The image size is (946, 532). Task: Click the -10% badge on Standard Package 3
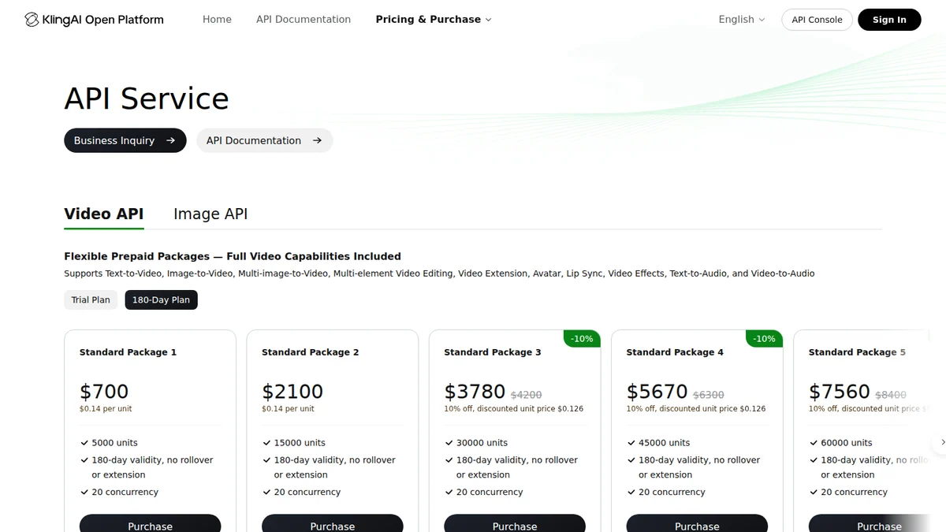pos(582,339)
